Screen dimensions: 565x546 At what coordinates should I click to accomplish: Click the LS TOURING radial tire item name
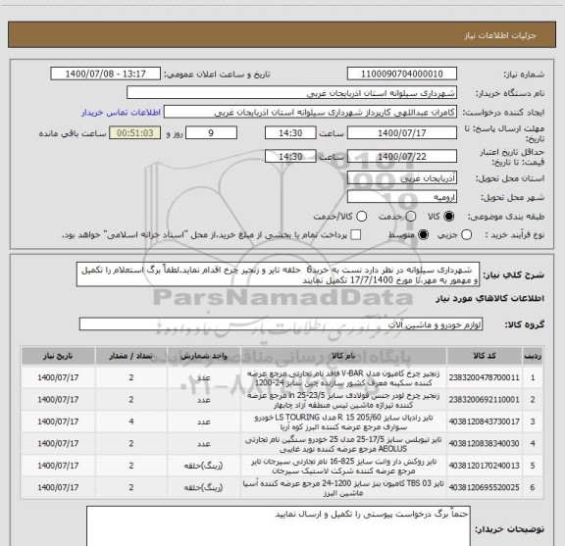pyautogui.click(x=343, y=422)
